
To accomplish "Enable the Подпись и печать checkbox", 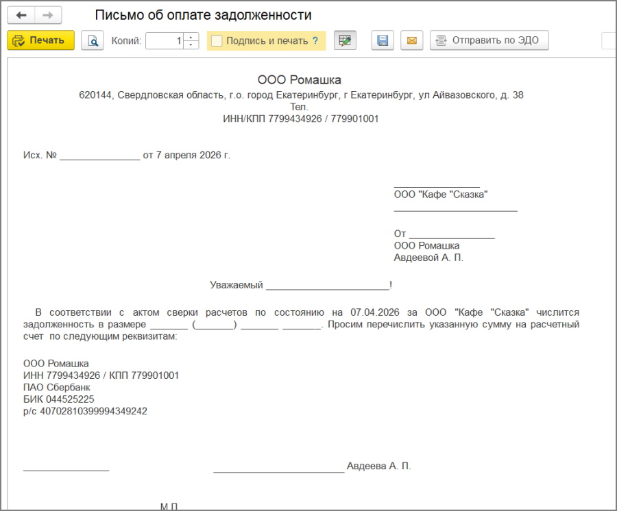I will 217,41.
